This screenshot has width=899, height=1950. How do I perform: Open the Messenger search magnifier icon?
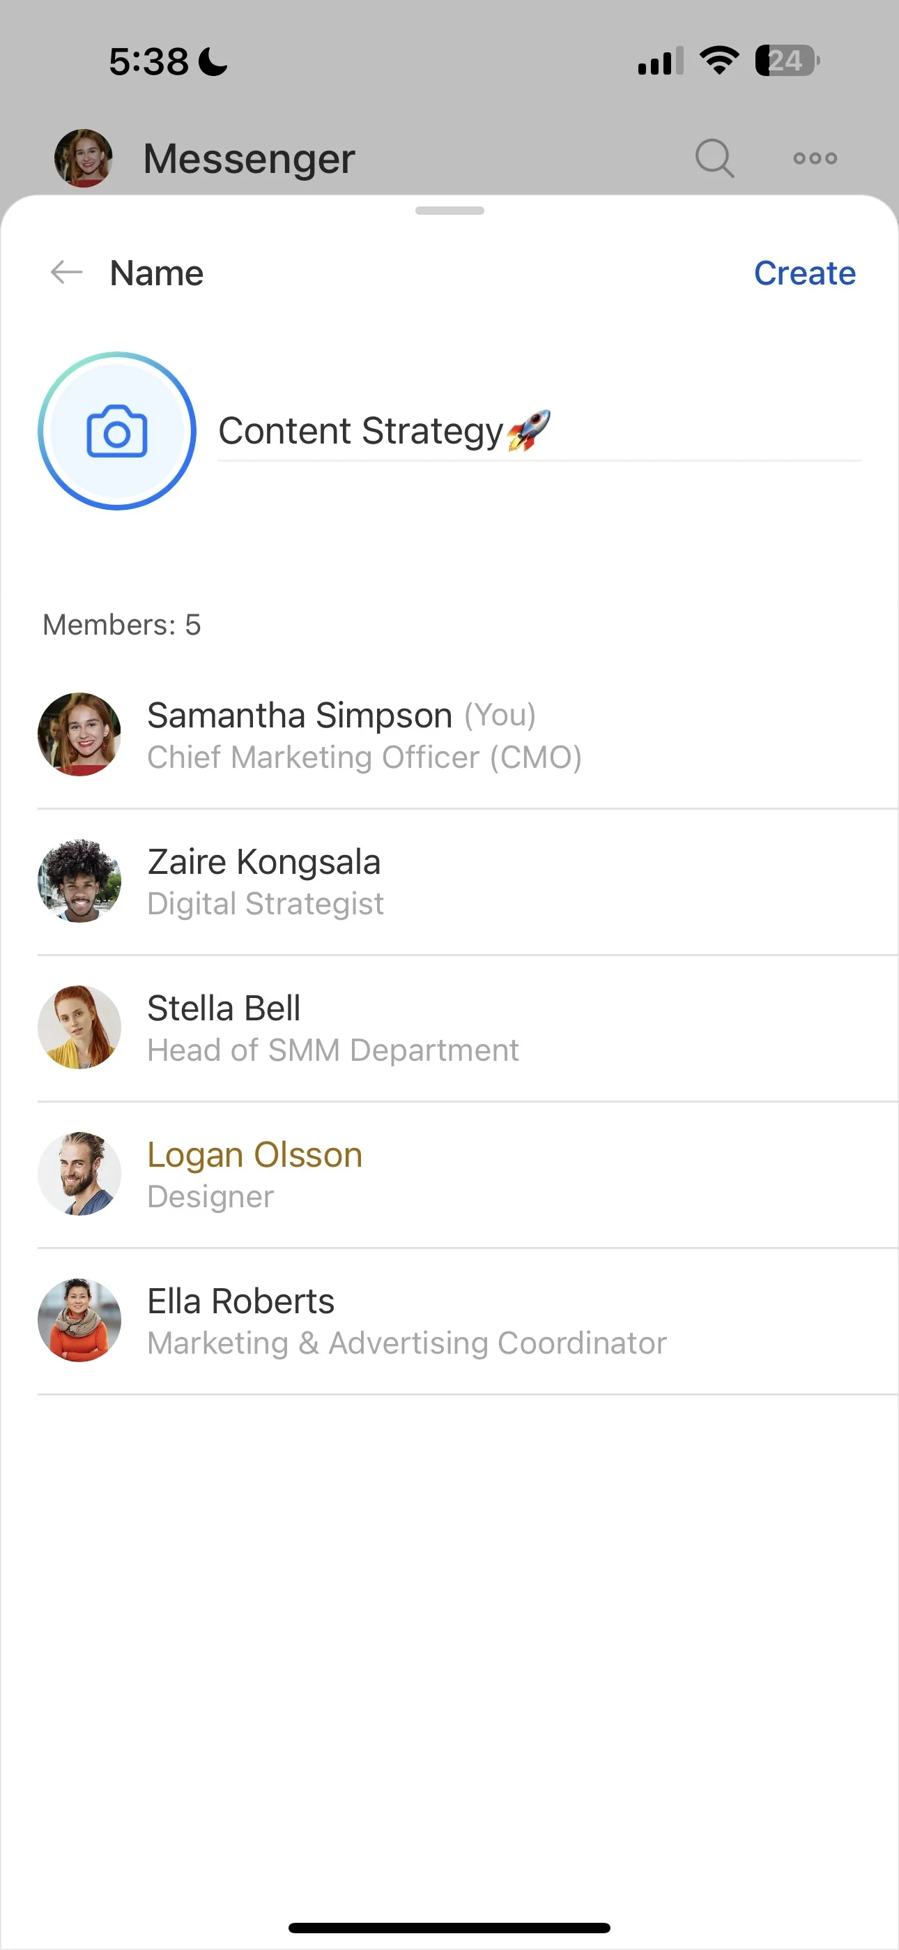tap(714, 158)
